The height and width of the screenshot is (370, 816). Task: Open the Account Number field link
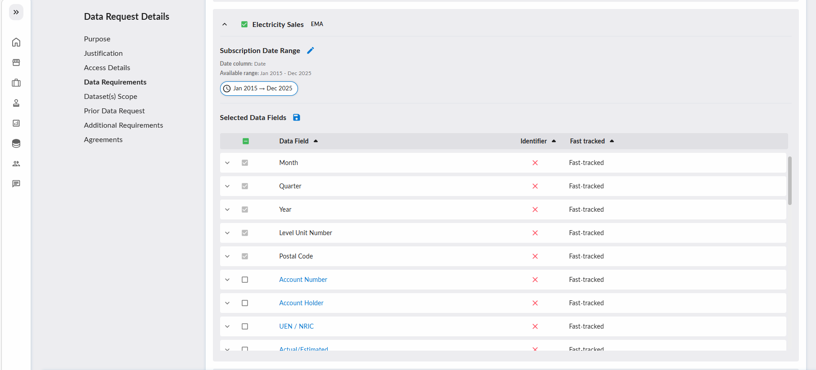(x=303, y=280)
